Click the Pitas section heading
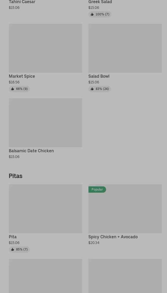Viewport: 167px width, 293px height. tap(16, 176)
